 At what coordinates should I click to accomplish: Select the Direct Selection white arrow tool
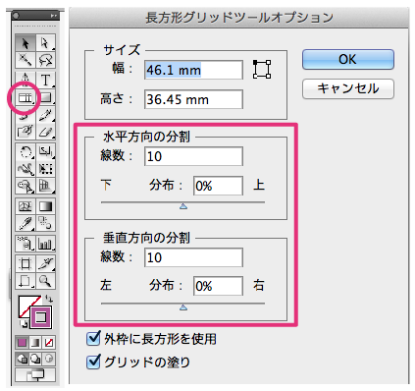click(45, 42)
